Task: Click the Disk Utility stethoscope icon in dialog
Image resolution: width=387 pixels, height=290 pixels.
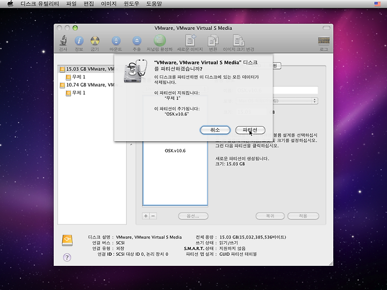Action: (x=135, y=70)
